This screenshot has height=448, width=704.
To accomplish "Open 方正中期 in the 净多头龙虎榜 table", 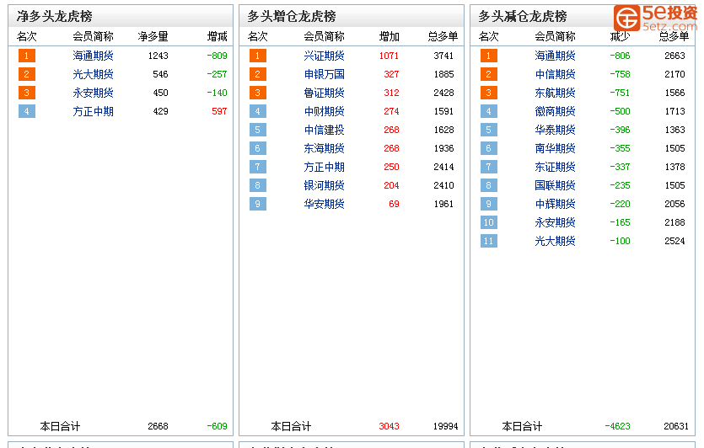I will (93, 111).
